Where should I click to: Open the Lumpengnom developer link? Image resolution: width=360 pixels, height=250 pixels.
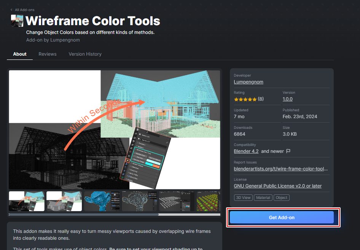click(x=248, y=82)
